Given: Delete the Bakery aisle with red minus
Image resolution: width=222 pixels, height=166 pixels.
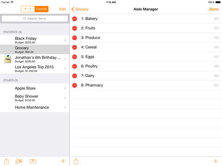Looking at the screenshot, I should [74, 19].
